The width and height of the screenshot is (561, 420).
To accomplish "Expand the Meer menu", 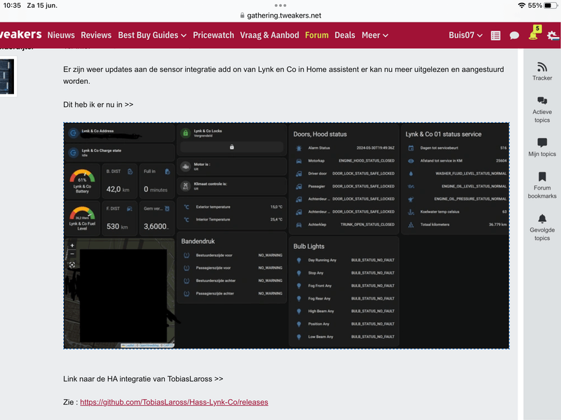I will (x=374, y=35).
